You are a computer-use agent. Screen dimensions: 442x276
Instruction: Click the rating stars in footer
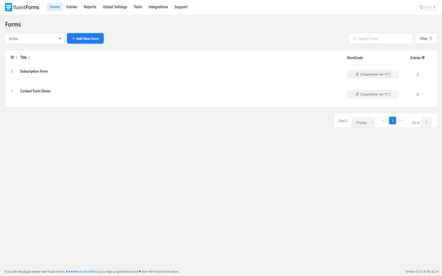(72, 272)
